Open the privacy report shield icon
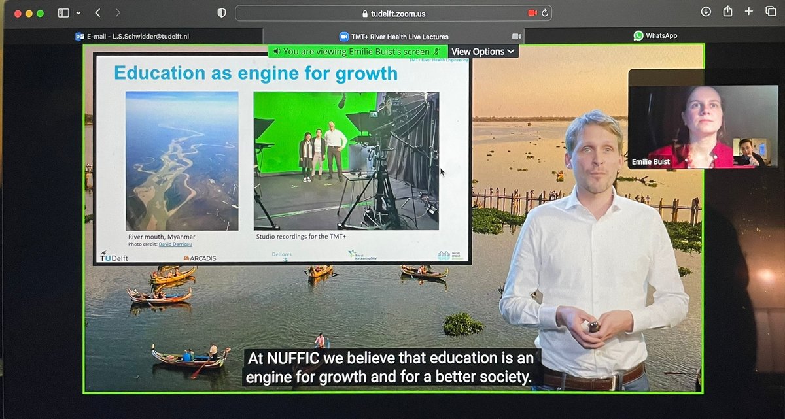Viewport: 785px width, 419px height. pyautogui.click(x=221, y=12)
